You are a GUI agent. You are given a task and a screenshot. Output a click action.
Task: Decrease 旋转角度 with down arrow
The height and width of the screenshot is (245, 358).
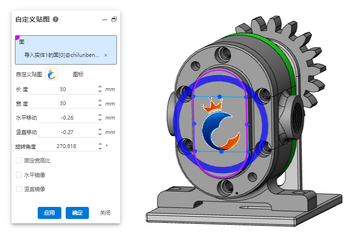[x=100, y=149]
